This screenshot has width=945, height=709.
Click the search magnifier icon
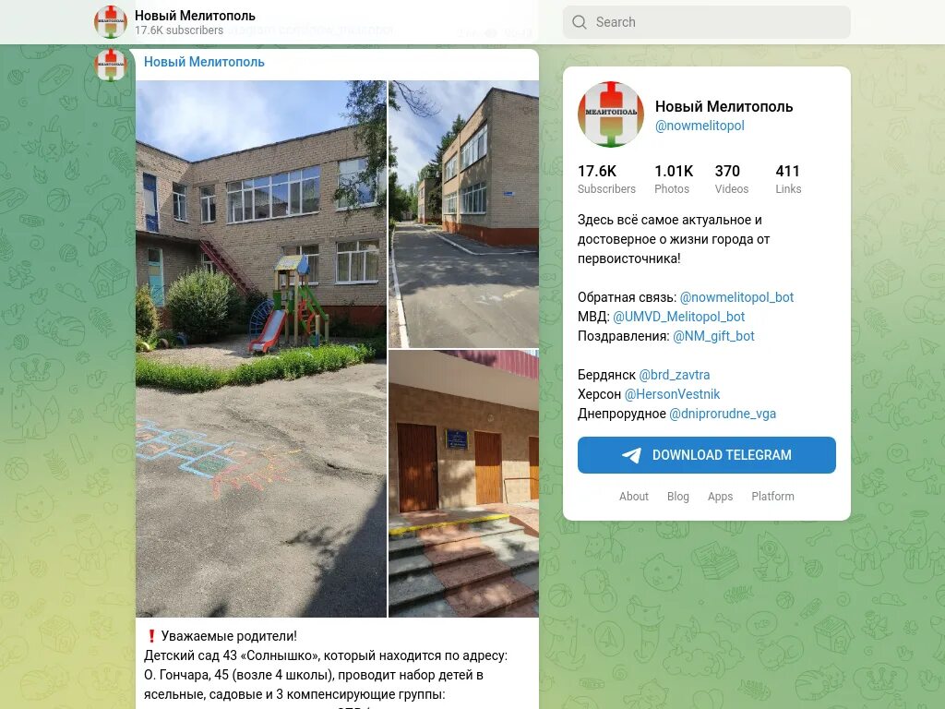(x=580, y=22)
